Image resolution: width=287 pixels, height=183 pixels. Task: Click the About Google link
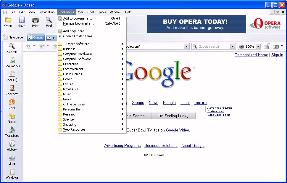(x=193, y=145)
